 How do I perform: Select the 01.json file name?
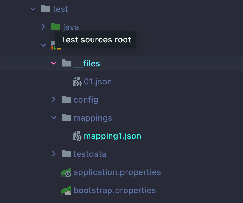(x=98, y=82)
